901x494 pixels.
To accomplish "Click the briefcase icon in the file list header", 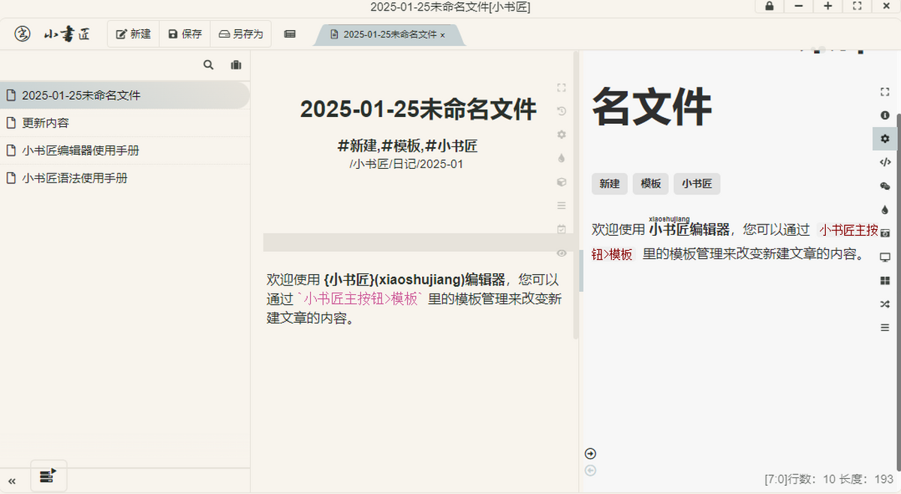I will pos(236,65).
